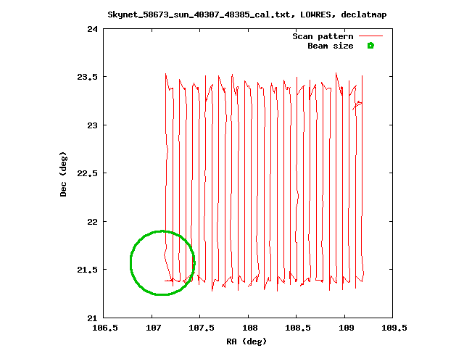Click the green beam size legend marker
464x348 pixels.
370,46
